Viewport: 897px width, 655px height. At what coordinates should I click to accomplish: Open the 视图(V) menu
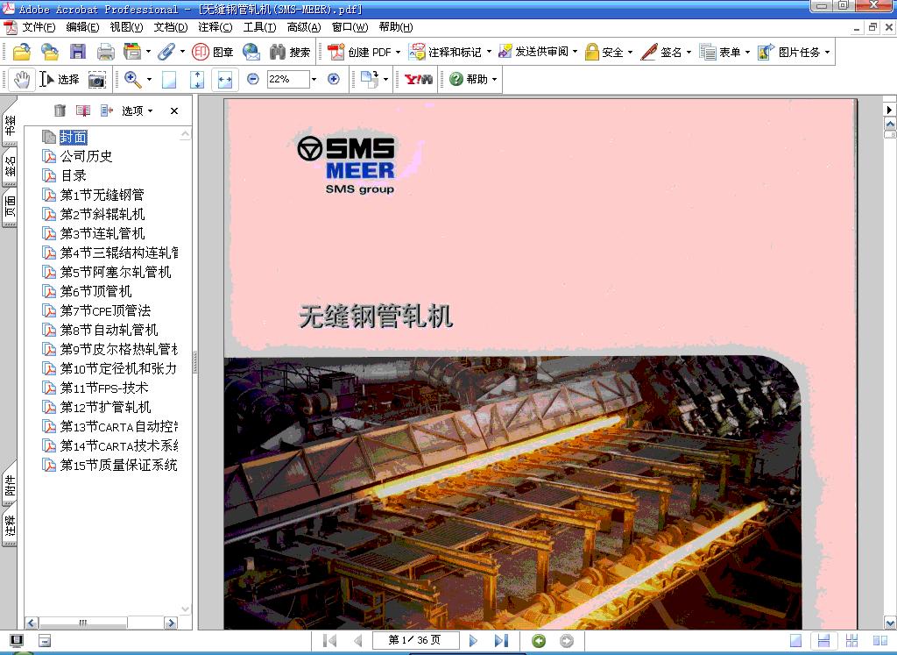[126, 27]
